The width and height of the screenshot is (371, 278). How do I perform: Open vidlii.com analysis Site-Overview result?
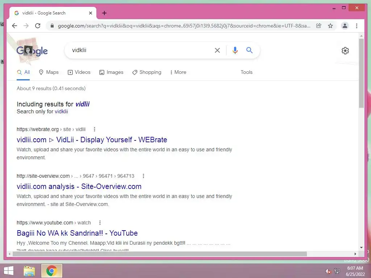79,186
